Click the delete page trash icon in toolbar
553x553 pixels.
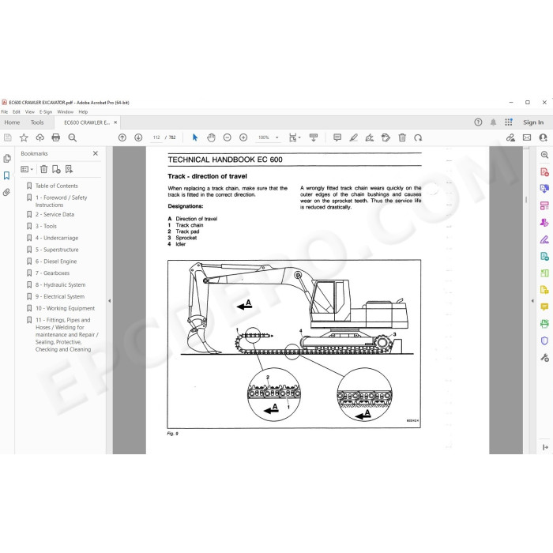click(x=402, y=137)
